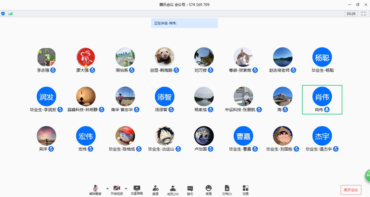Click the 03:29 meeting timer
The width and height of the screenshot is (370, 197).
point(350,13)
